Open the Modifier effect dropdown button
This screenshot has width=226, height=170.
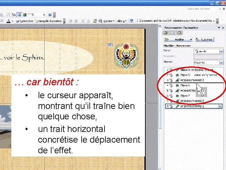point(178,40)
